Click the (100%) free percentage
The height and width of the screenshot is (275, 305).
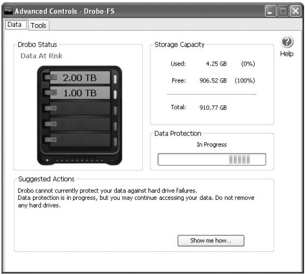245,81
